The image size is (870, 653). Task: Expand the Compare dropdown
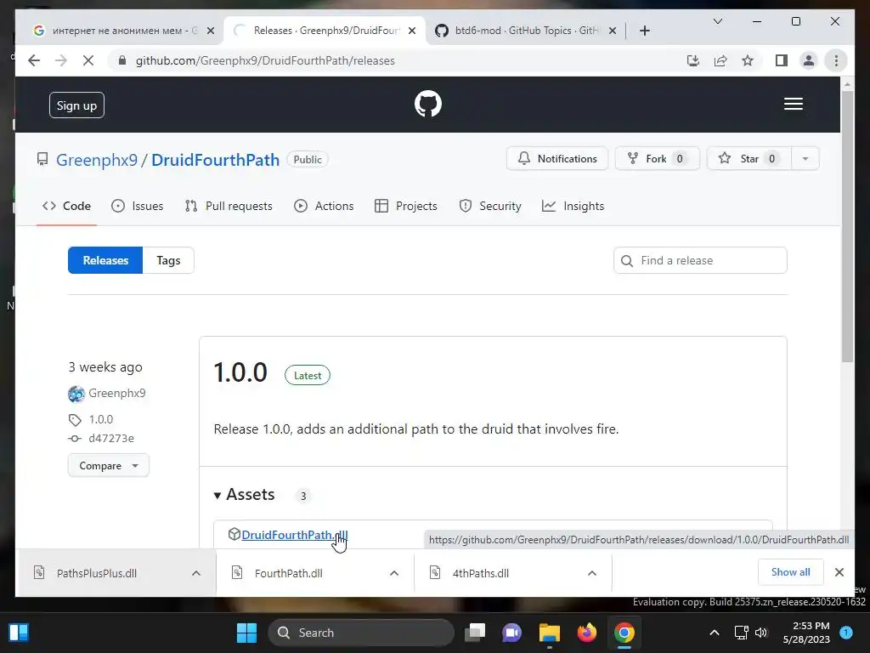click(109, 465)
